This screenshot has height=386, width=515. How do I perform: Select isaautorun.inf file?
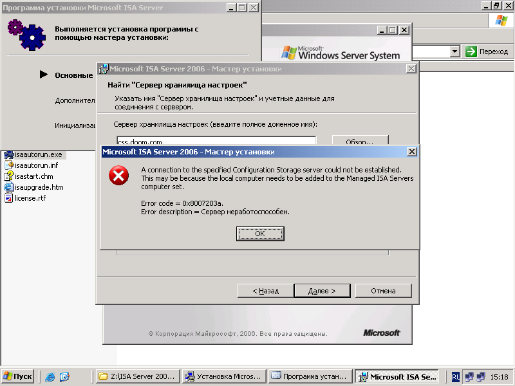tap(32, 165)
